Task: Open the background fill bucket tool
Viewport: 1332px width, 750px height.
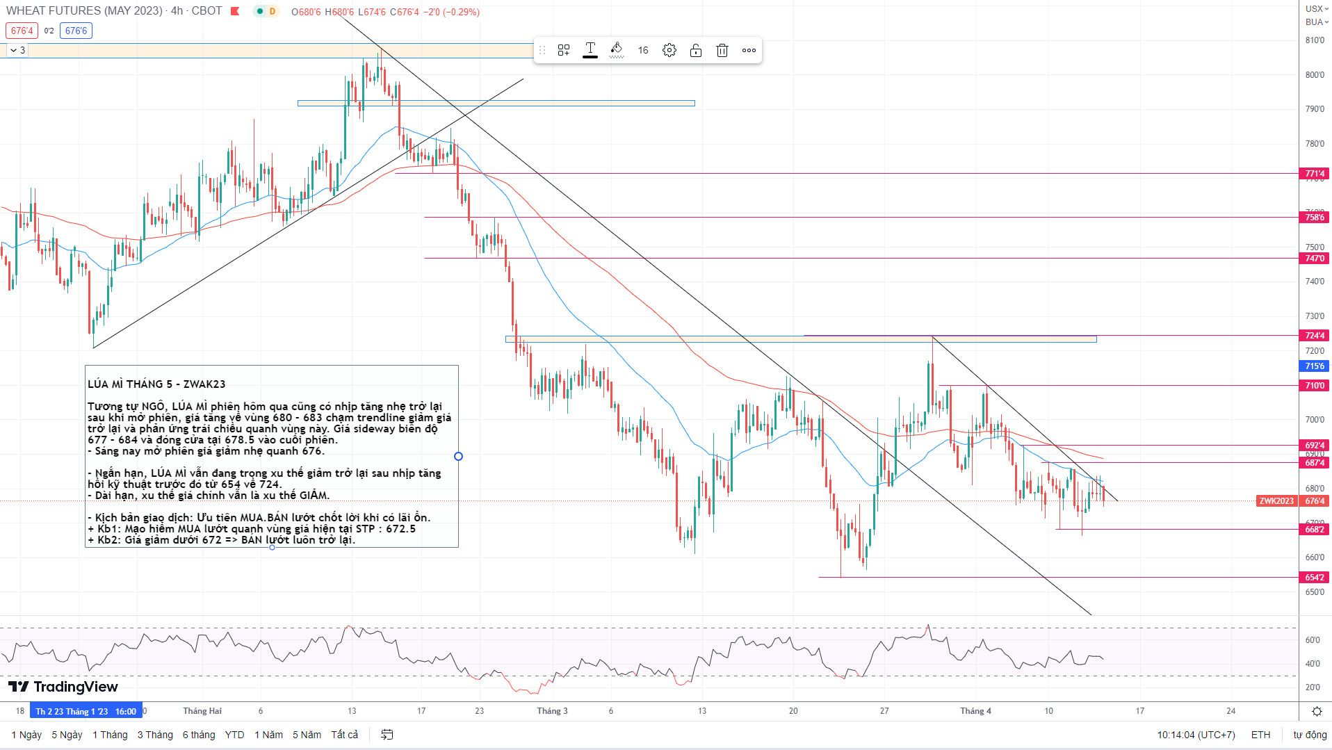Action: pos(616,49)
